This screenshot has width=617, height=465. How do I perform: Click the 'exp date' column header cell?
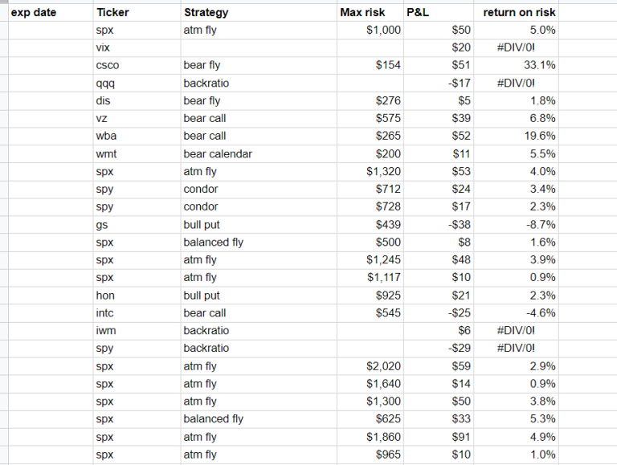click(x=34, y=13)
